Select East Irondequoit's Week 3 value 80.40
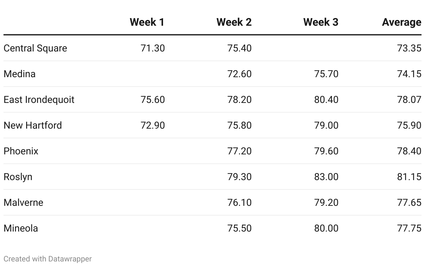Image resolution: width=425 pixels, height=267 pixels. (x=326, y=99)
